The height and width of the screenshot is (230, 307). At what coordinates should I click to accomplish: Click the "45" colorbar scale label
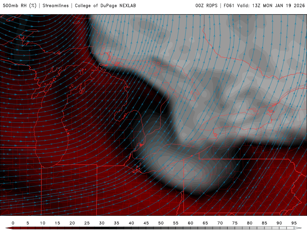pos(146,223)
